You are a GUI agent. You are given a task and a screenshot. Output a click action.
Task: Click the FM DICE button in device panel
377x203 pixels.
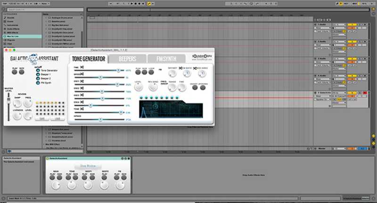(x=123, y=178)
